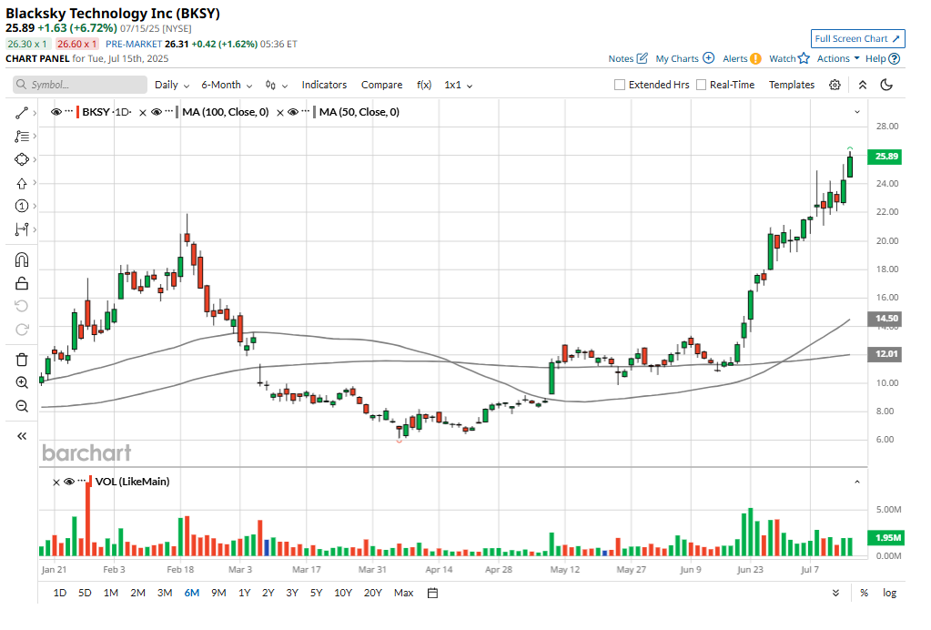Viewport: 931px width, 630px height.
Task: Add to My Charts plus icon
Action: pos(708,58)
